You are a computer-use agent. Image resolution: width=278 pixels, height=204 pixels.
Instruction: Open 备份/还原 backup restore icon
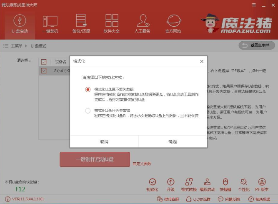click(81, 20)
